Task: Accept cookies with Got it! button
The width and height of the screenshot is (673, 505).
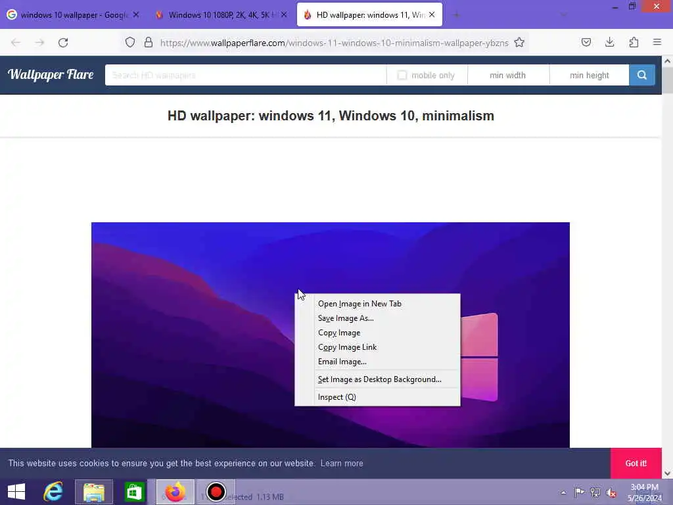Action: pos(636,464)
